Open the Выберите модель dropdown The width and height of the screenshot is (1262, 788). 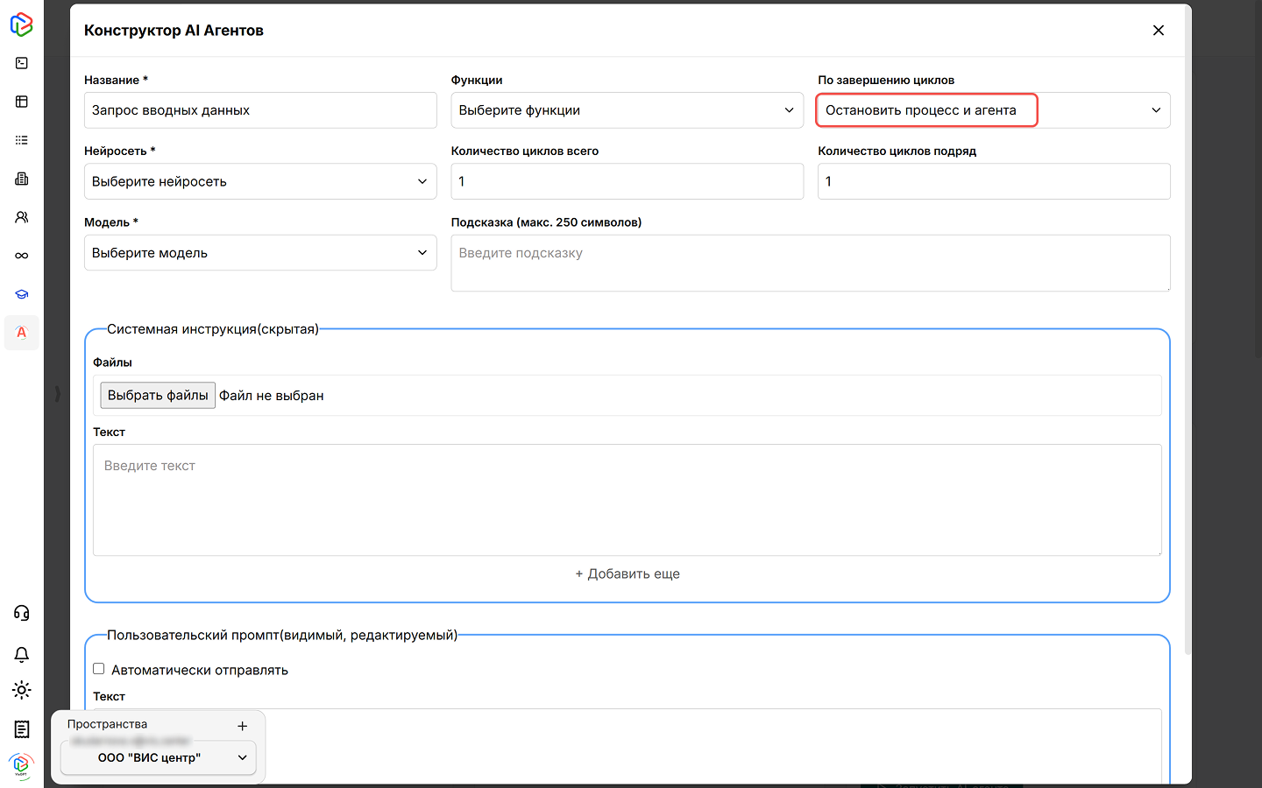(260, 253)
